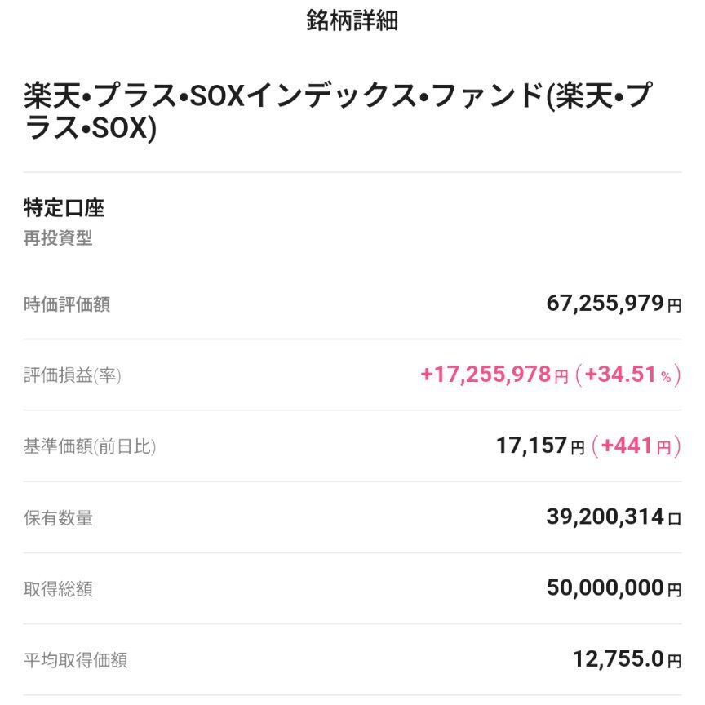Click the holdings quantity 39,200,314
This screenshot has width=705, height=705.
click(605, 517)
